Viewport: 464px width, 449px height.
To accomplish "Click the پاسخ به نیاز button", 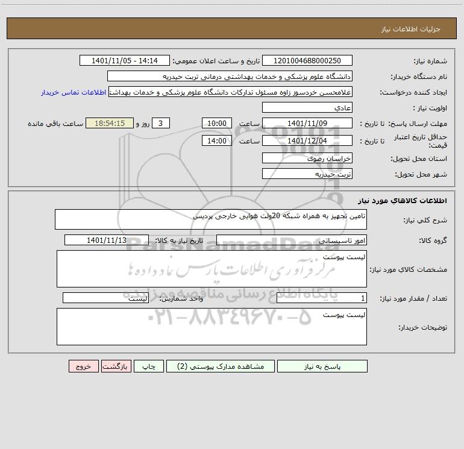I will coord(322,366).
